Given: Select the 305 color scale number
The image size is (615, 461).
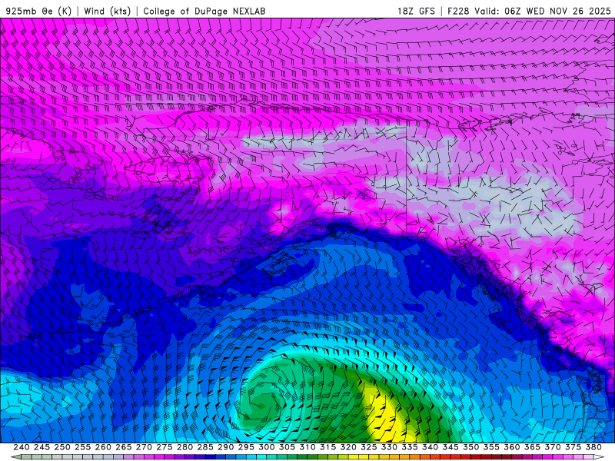Looking at the screenshot, I should [x=287, y=447].
